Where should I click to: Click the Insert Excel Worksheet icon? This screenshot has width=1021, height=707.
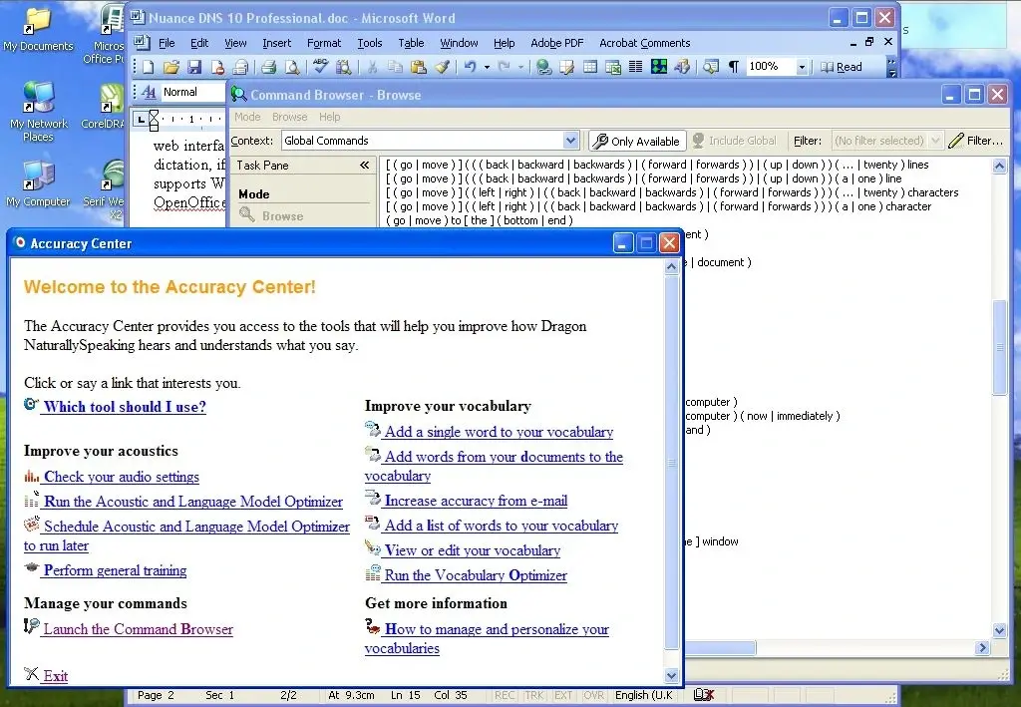tap(613, 67)
